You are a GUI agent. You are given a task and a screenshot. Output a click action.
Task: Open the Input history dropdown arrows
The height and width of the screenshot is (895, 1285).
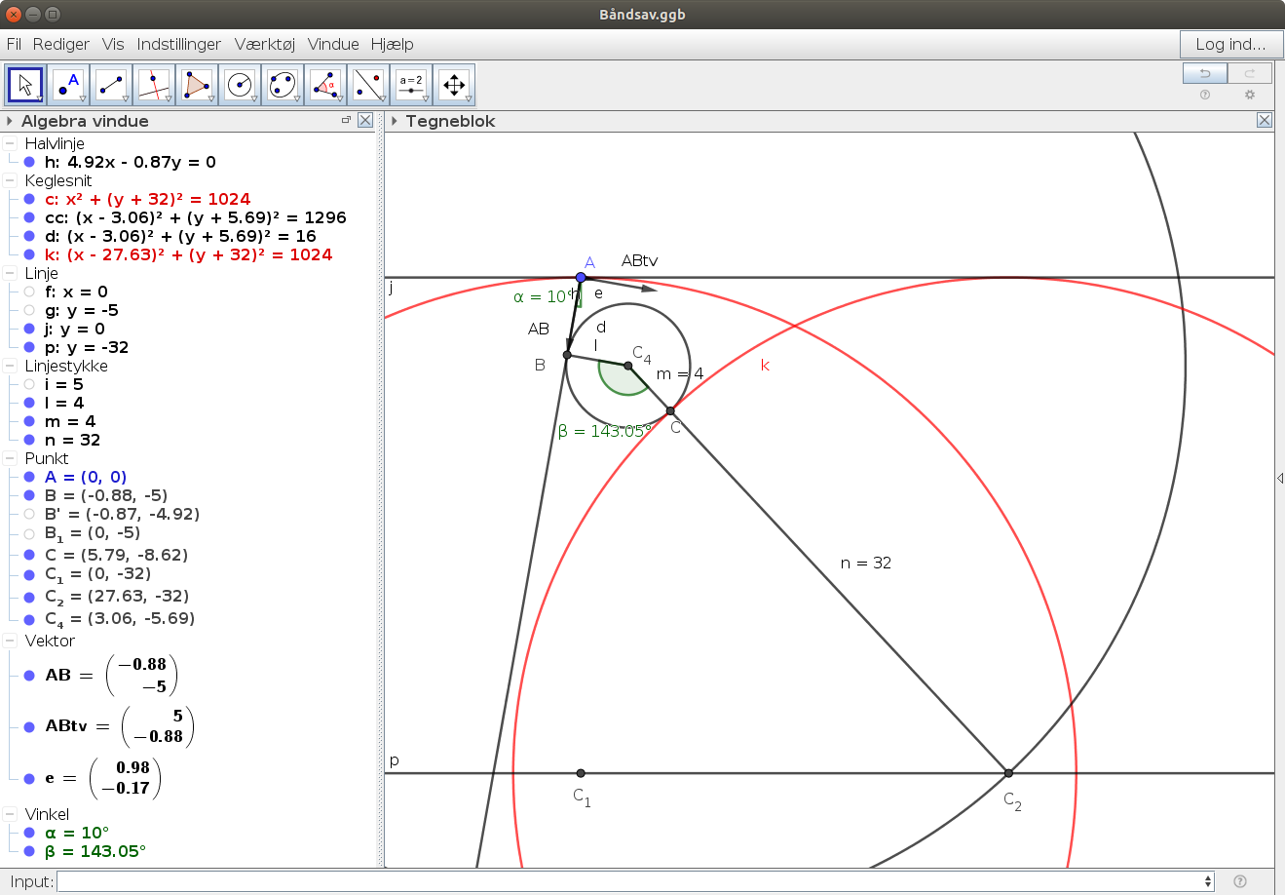pos(1208,881)
